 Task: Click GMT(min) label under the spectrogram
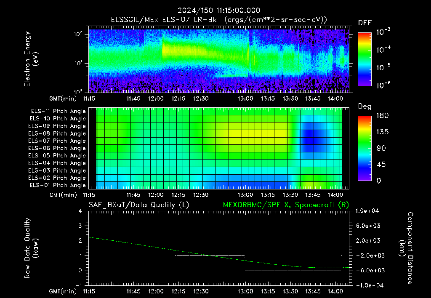click(63, 98)
